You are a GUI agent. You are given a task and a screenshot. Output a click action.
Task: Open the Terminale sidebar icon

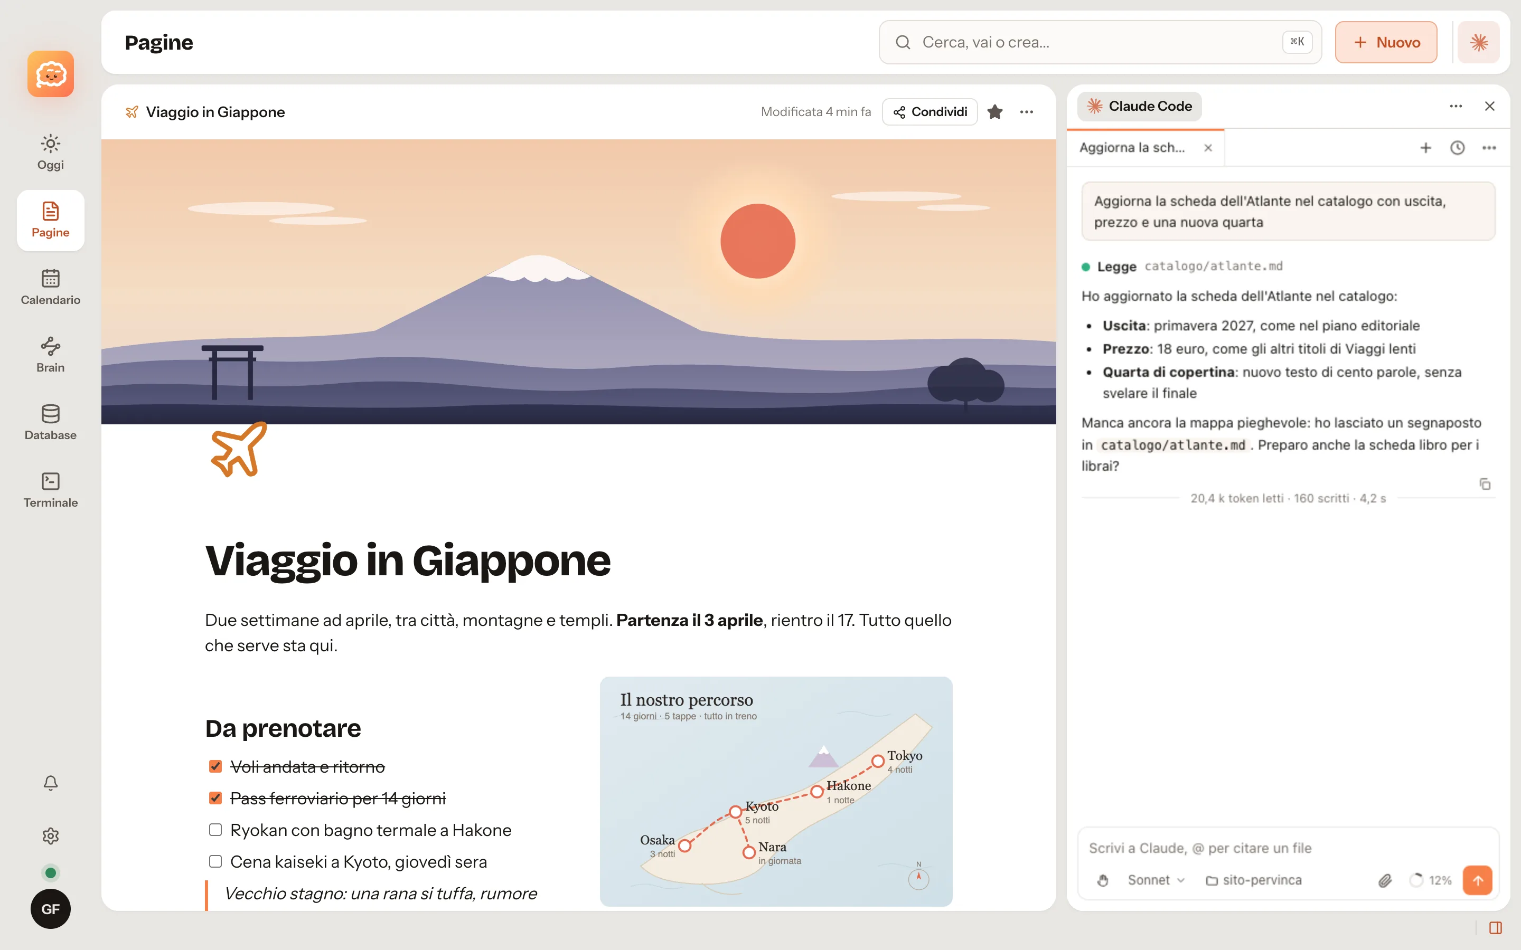50,490
